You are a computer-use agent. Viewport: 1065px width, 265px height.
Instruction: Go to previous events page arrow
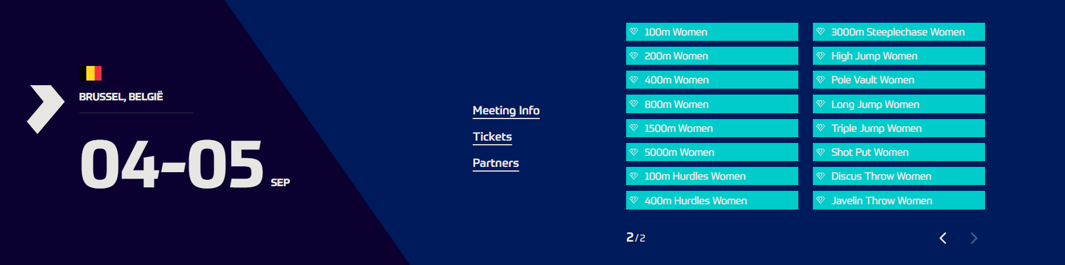943,238
